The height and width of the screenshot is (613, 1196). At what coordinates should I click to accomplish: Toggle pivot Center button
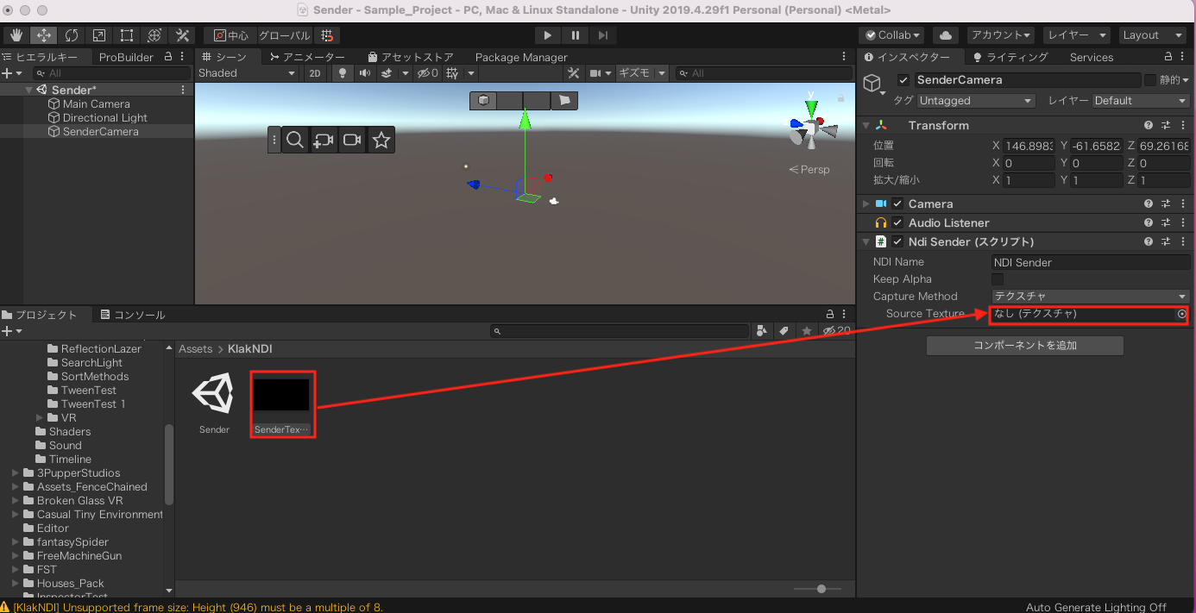(x=230, y=35)
